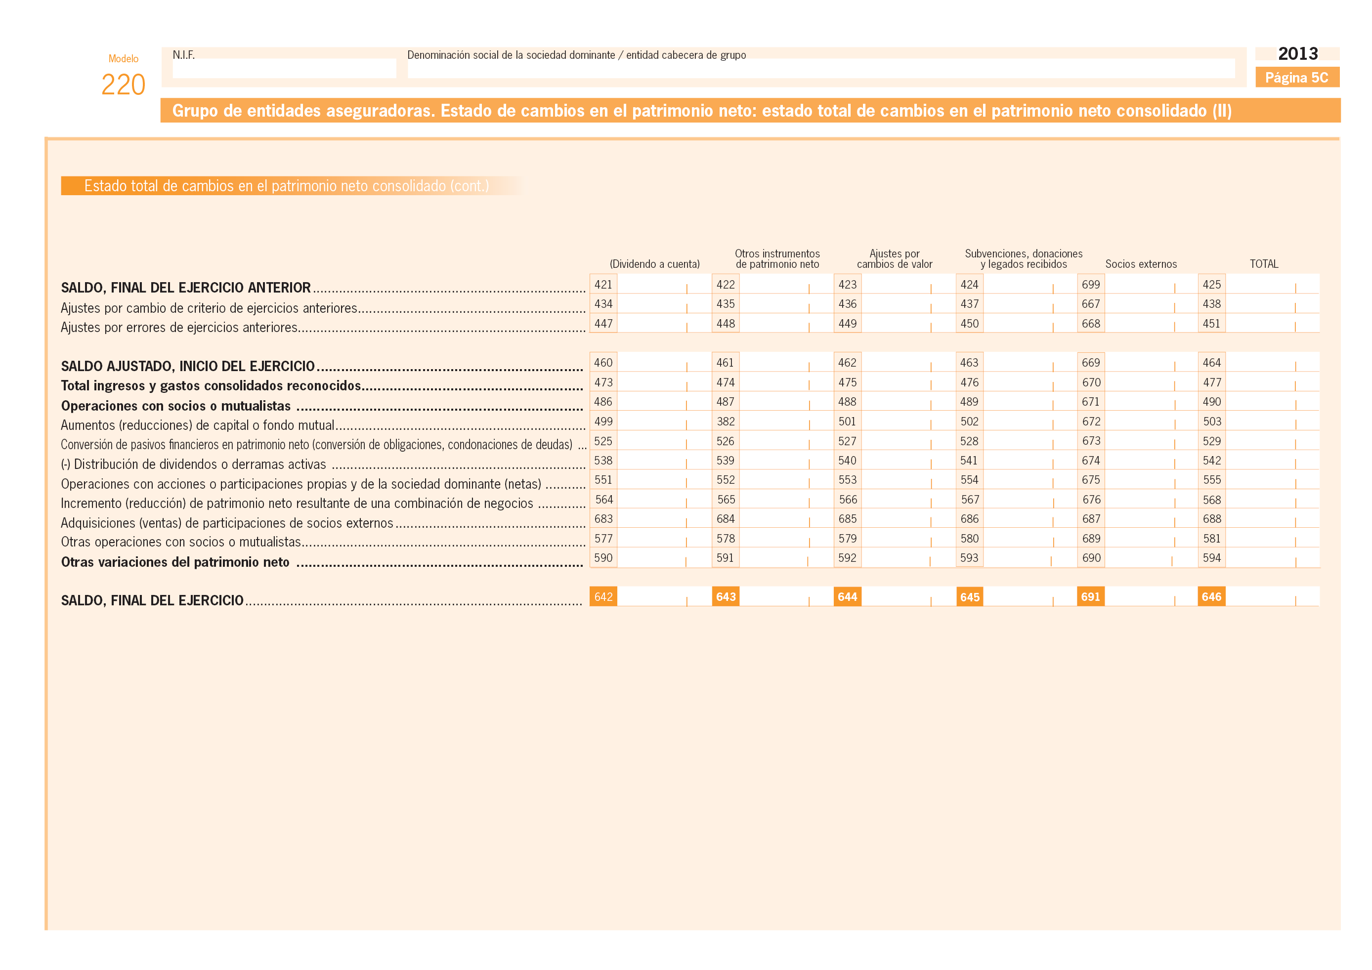
Task: Click the input field for box 447
Action: click(x=664, y=323)
